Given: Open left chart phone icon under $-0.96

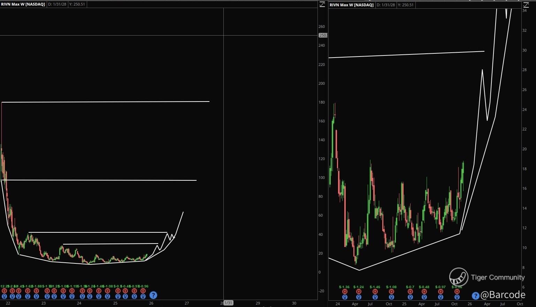Looking at the screenshot, I should pos(143,291).
